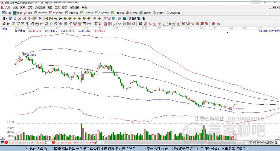280x151 pixels.
Task: Open the 资讯 menu
Action: click(x=22, y=7)
